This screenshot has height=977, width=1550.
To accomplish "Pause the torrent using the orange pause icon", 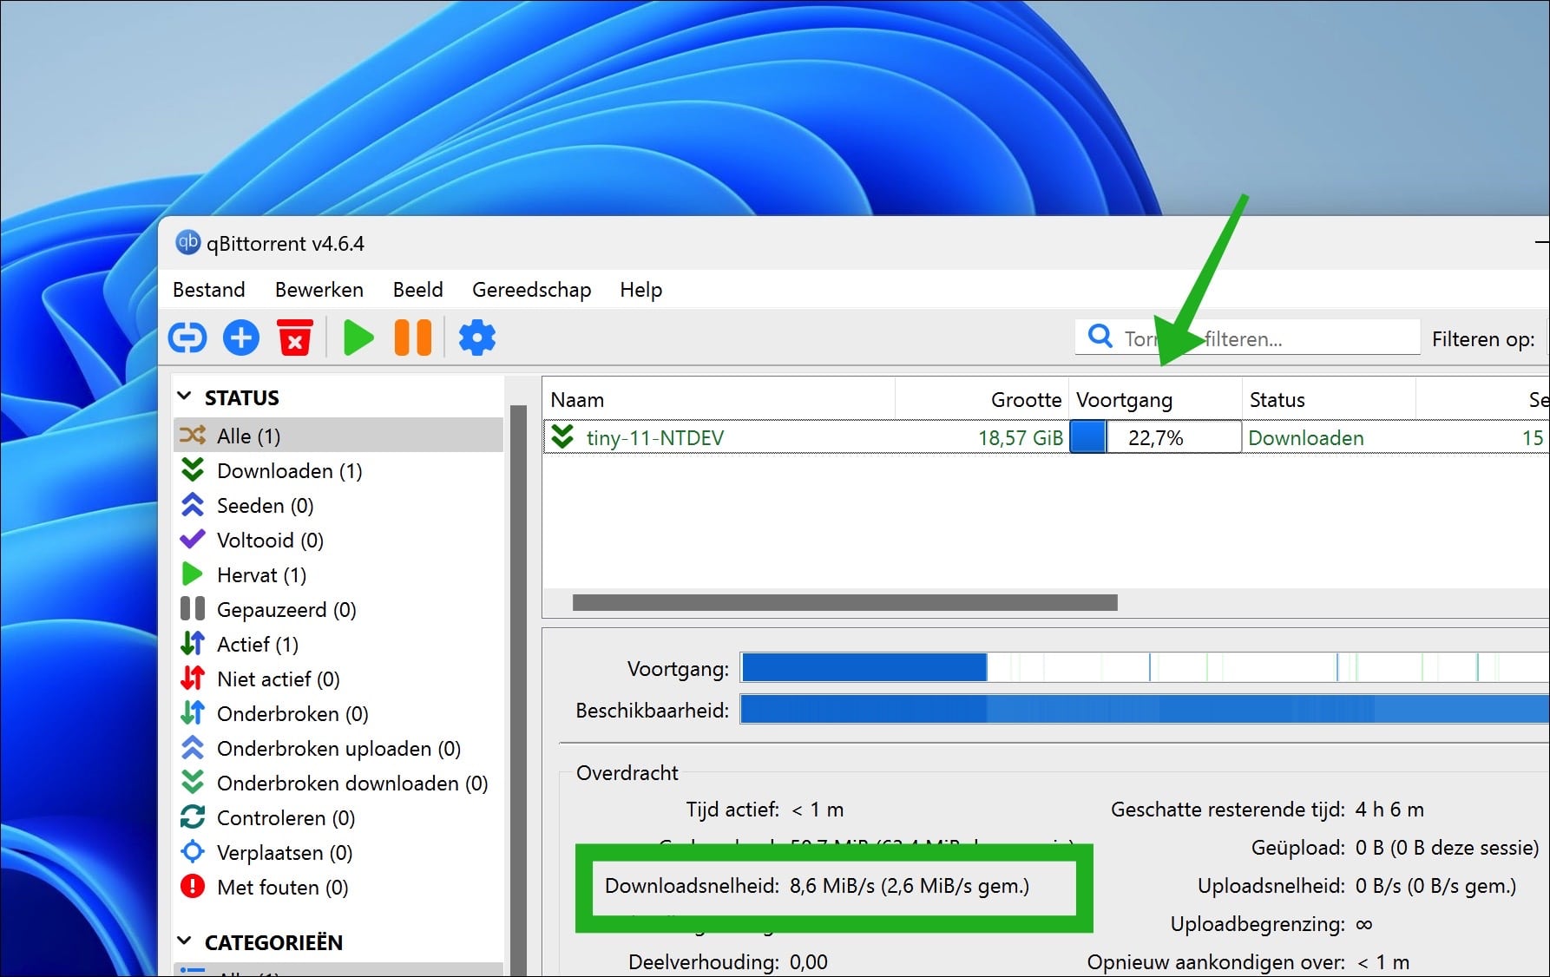I will click(412, 338).
